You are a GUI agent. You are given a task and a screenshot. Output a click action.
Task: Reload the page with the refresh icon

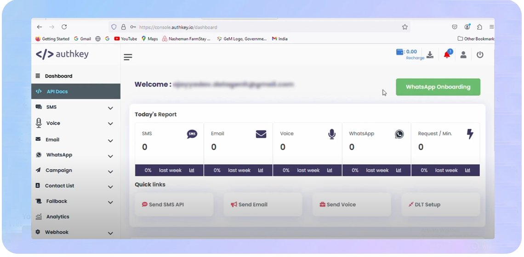tap(64, 27)
